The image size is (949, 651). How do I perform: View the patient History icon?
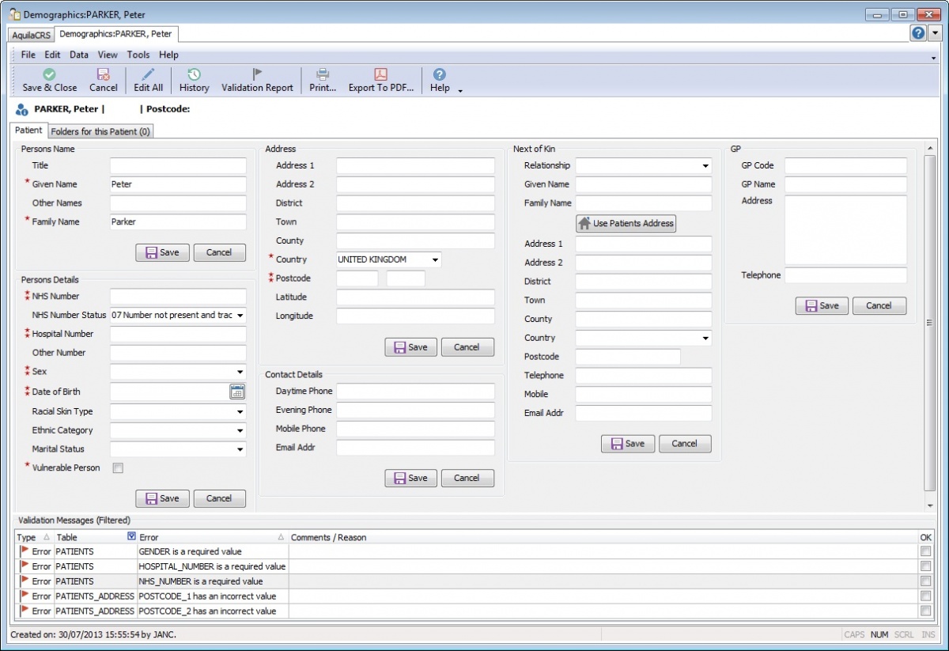(x=194, y=79)
